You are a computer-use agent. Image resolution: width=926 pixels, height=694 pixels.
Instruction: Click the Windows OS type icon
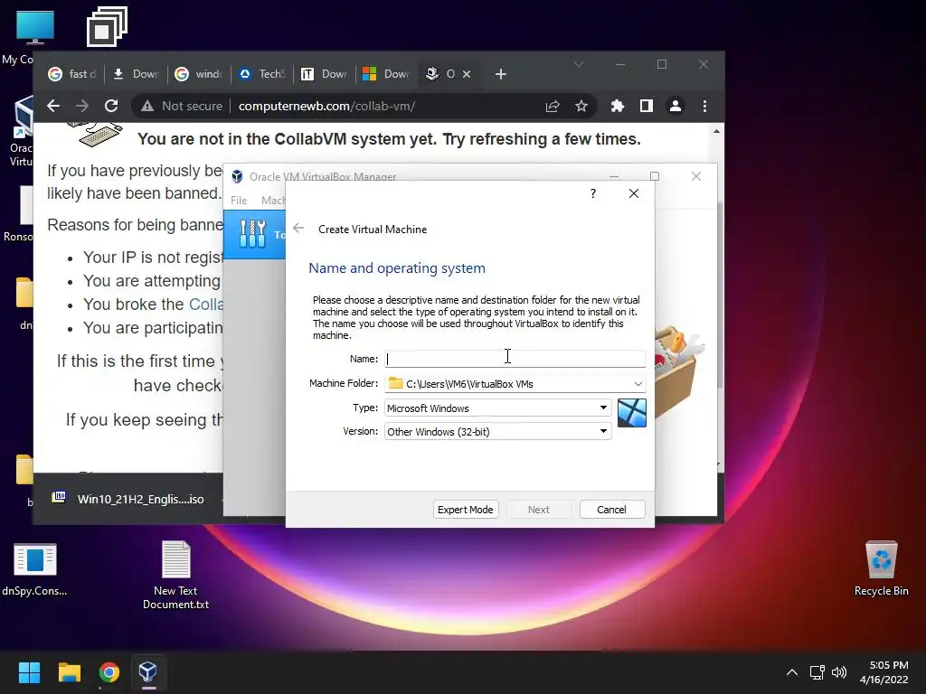(632, 412)
